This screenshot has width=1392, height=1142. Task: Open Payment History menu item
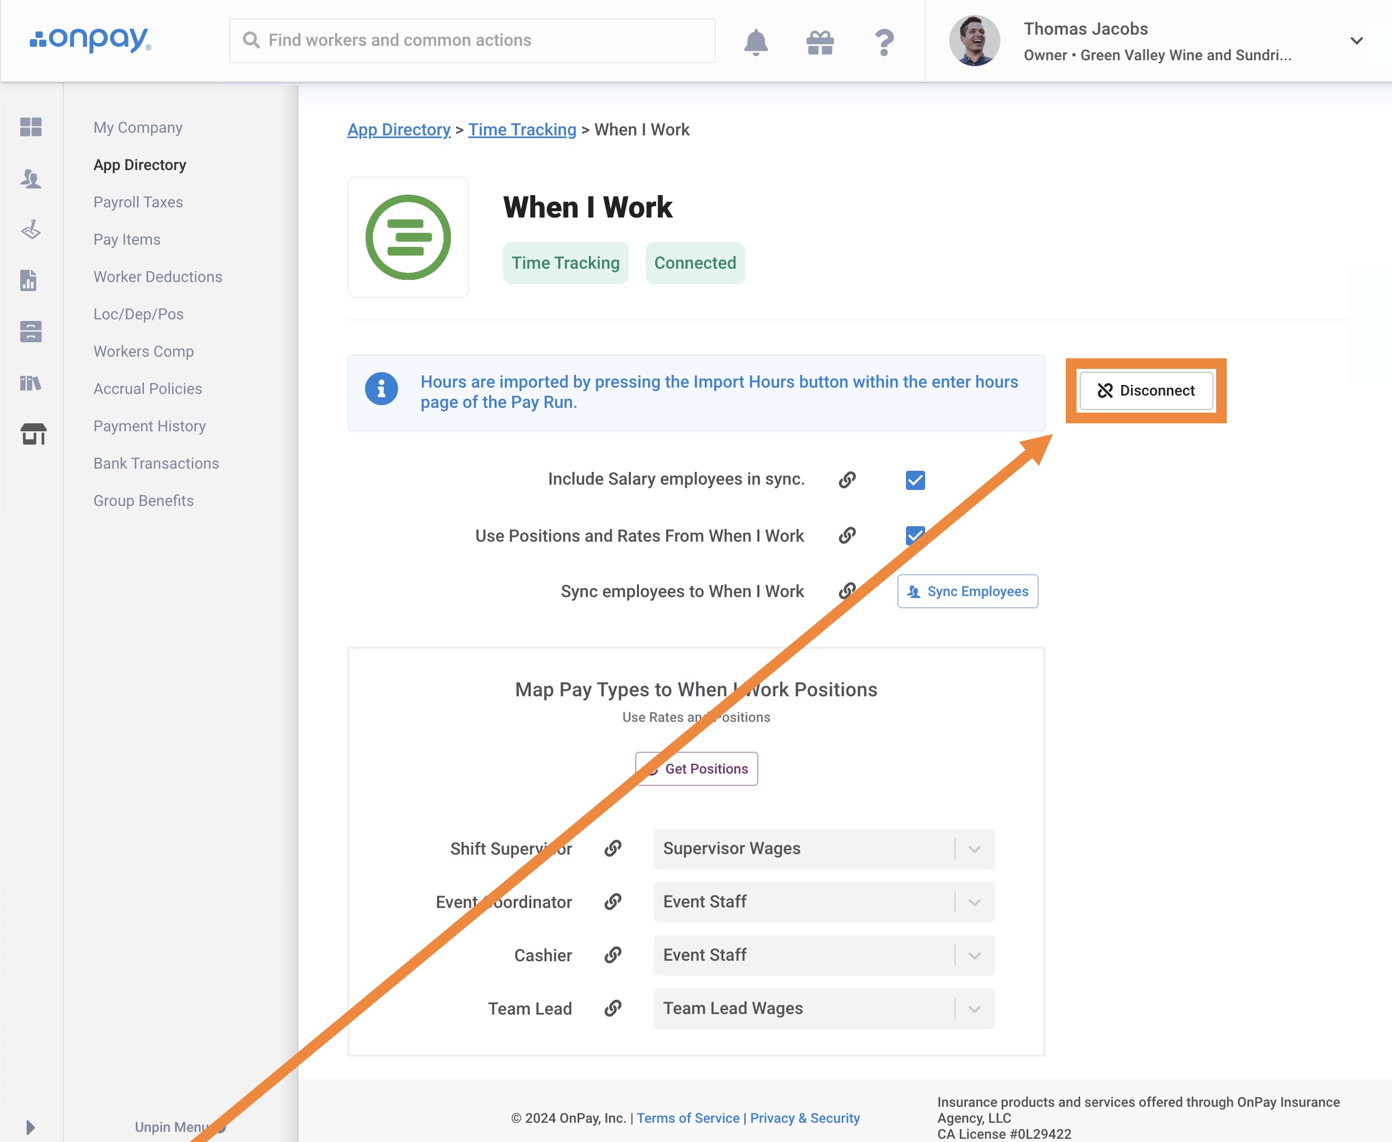(x=150, y=427)
